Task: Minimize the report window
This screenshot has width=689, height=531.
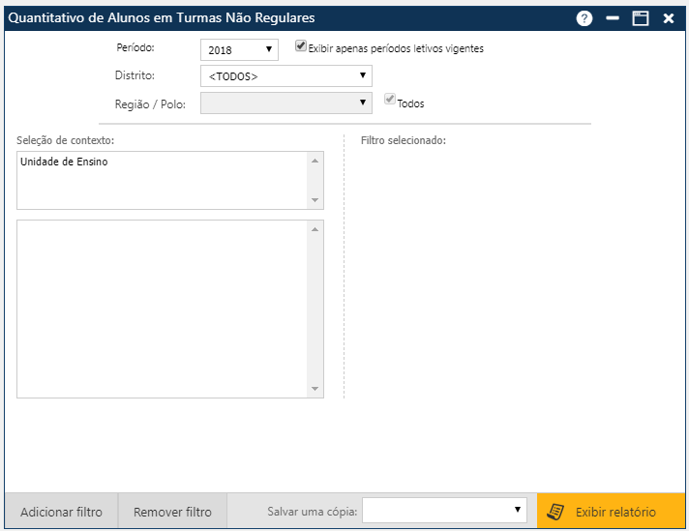Action: click(612, 18)
